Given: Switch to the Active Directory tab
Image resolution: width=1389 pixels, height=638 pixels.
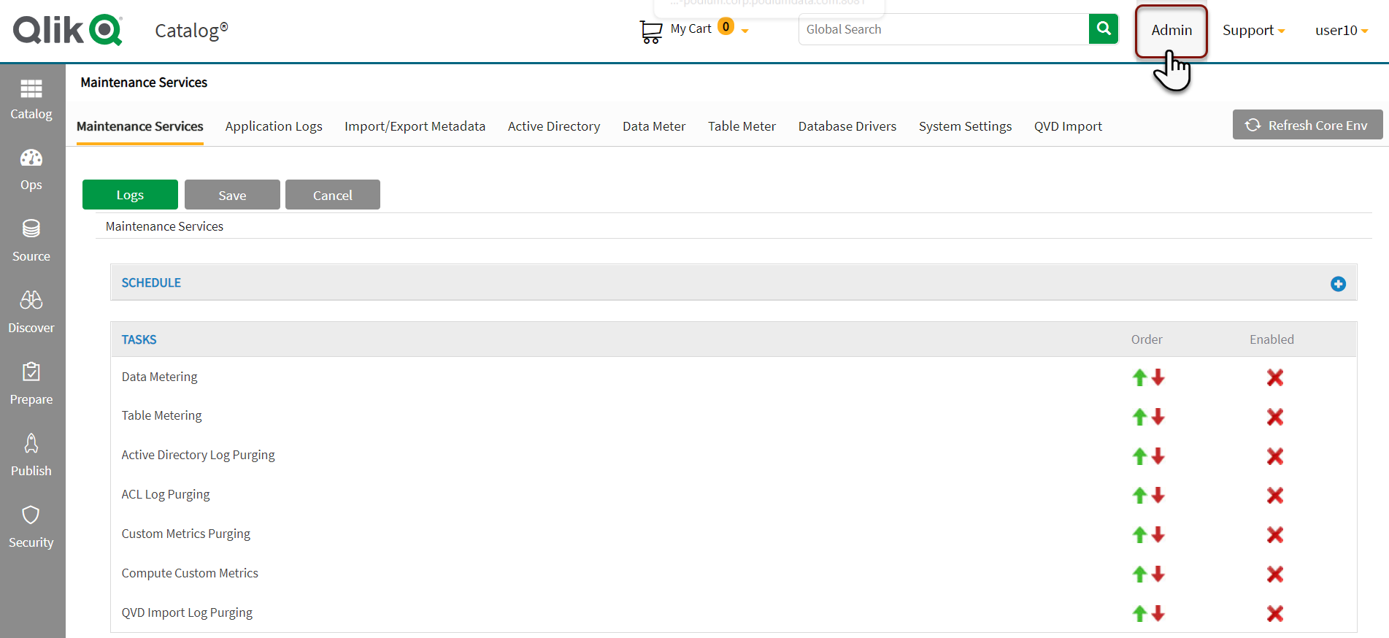Looking at the screenshot, I should pos(554,126).
